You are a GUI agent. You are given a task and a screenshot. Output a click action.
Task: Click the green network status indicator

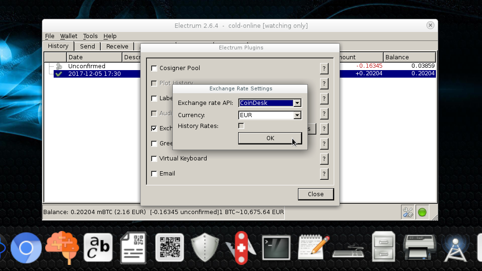coord(422,212)
